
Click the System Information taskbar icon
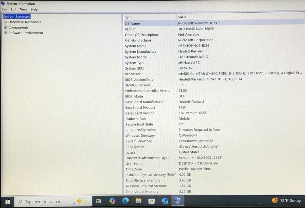point(178,201)
